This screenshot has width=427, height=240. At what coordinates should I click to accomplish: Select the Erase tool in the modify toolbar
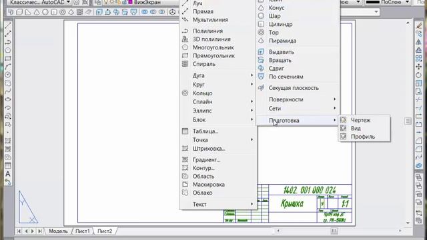pyautogui.click(x=418, y=25)
